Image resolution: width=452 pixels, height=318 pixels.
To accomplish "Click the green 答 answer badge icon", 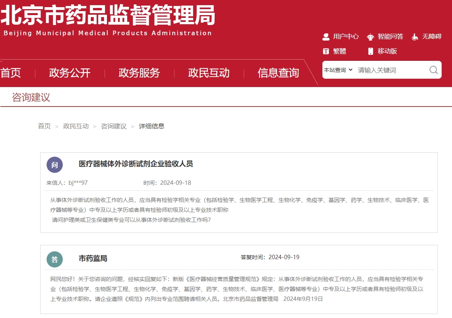I will 54,259.
